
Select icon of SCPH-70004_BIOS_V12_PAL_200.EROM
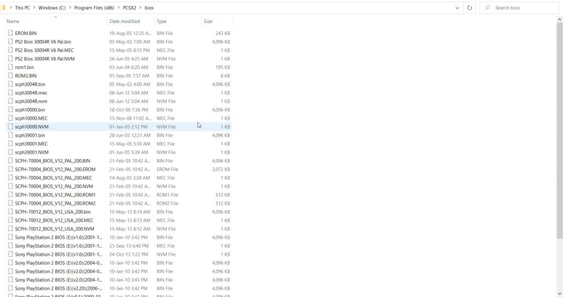10,169
